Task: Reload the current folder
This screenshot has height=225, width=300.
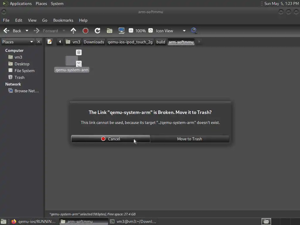Action: (97, 31)
